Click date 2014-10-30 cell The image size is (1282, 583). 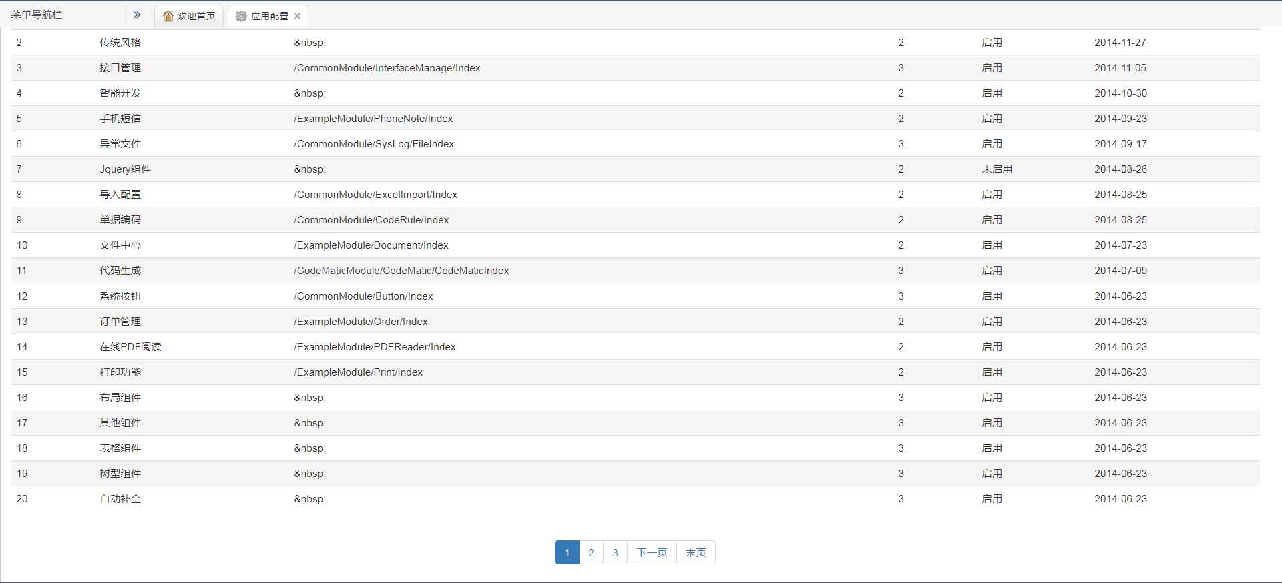pyautogui.click(x=1120, y=93)
